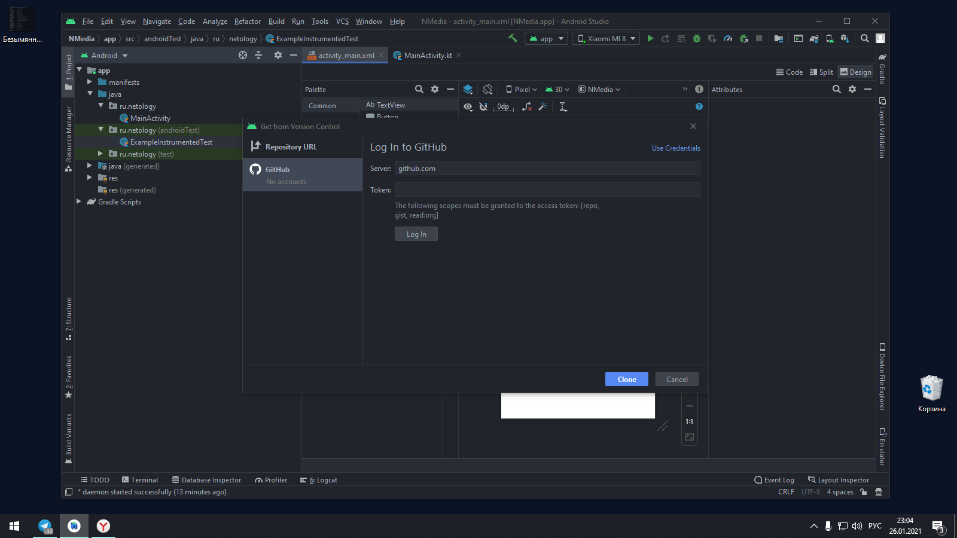Open the API 30 version dropdown
Screen dimensions: 957x538
(x=557, y=89)
